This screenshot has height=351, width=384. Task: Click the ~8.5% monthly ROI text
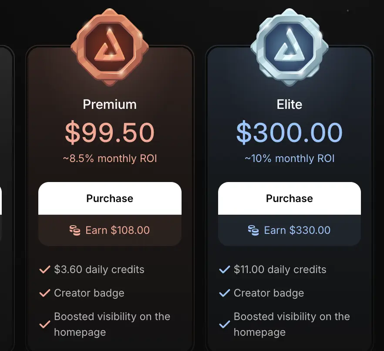pos(110,158)
